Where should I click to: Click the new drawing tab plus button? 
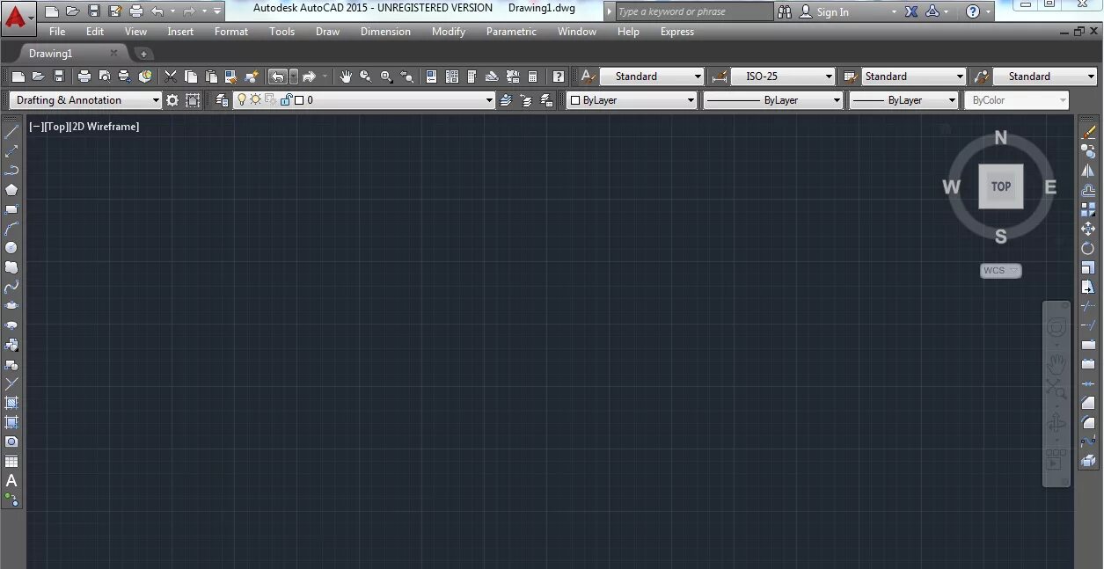tap(144, 55)
